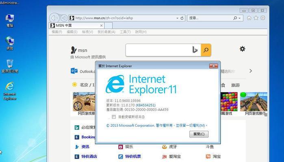This screenshot has height=162, width=284.
Task: Click the weather sun icon beside 北京
Action: tap(74, 85)
